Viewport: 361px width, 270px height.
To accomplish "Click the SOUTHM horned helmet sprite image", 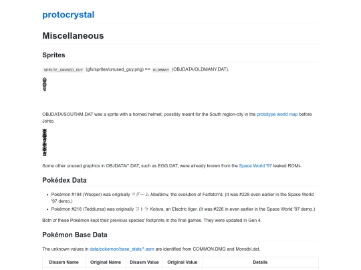I will pyautogui.click(x=45, y=143).
